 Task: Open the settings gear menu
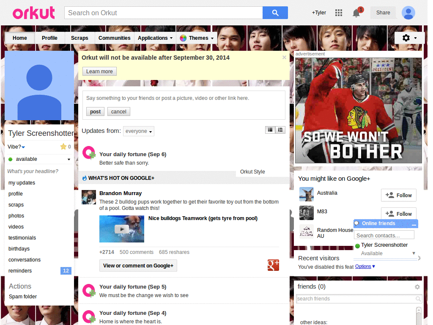click(409, 38)
